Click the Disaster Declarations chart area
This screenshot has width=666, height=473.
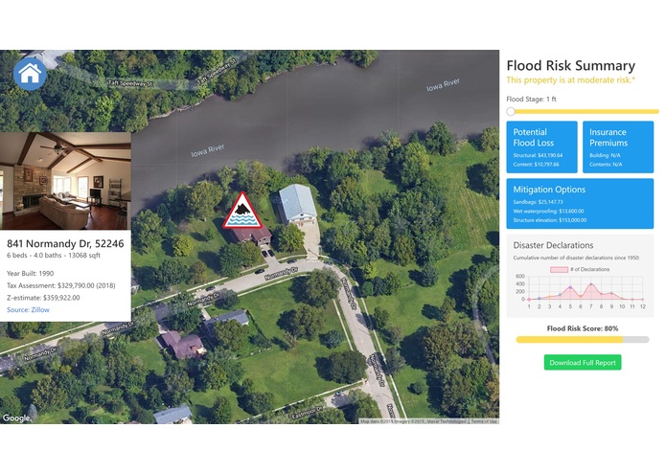click(x=585, y=288)
